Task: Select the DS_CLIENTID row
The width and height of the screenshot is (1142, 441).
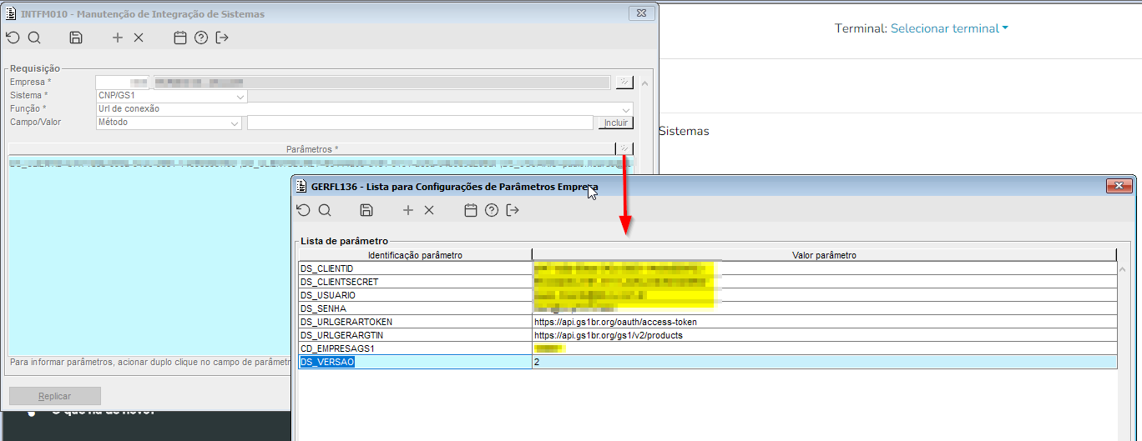Action: [708, 268]
